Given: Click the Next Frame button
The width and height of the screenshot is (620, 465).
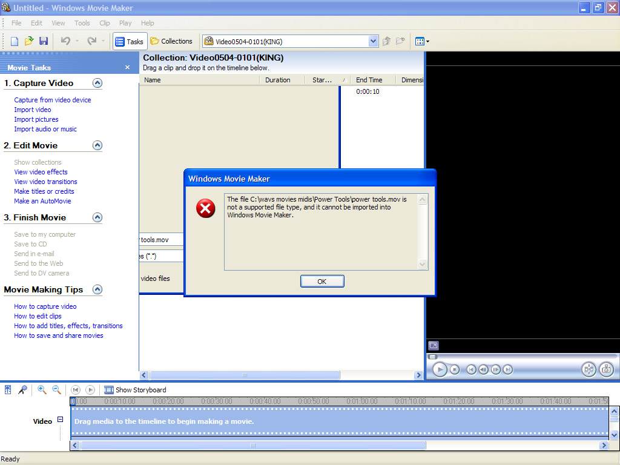Looking at the screenshot, I should pos(495,370).
